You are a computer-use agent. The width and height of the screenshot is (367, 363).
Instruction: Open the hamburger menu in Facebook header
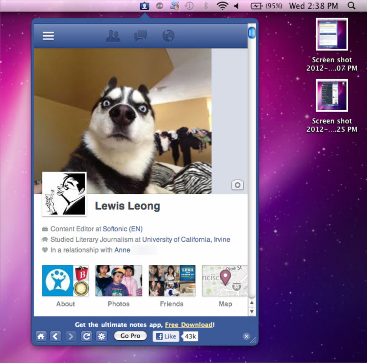[48, 36]
